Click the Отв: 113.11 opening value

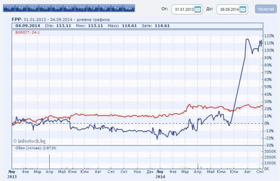tap(58, 26)
